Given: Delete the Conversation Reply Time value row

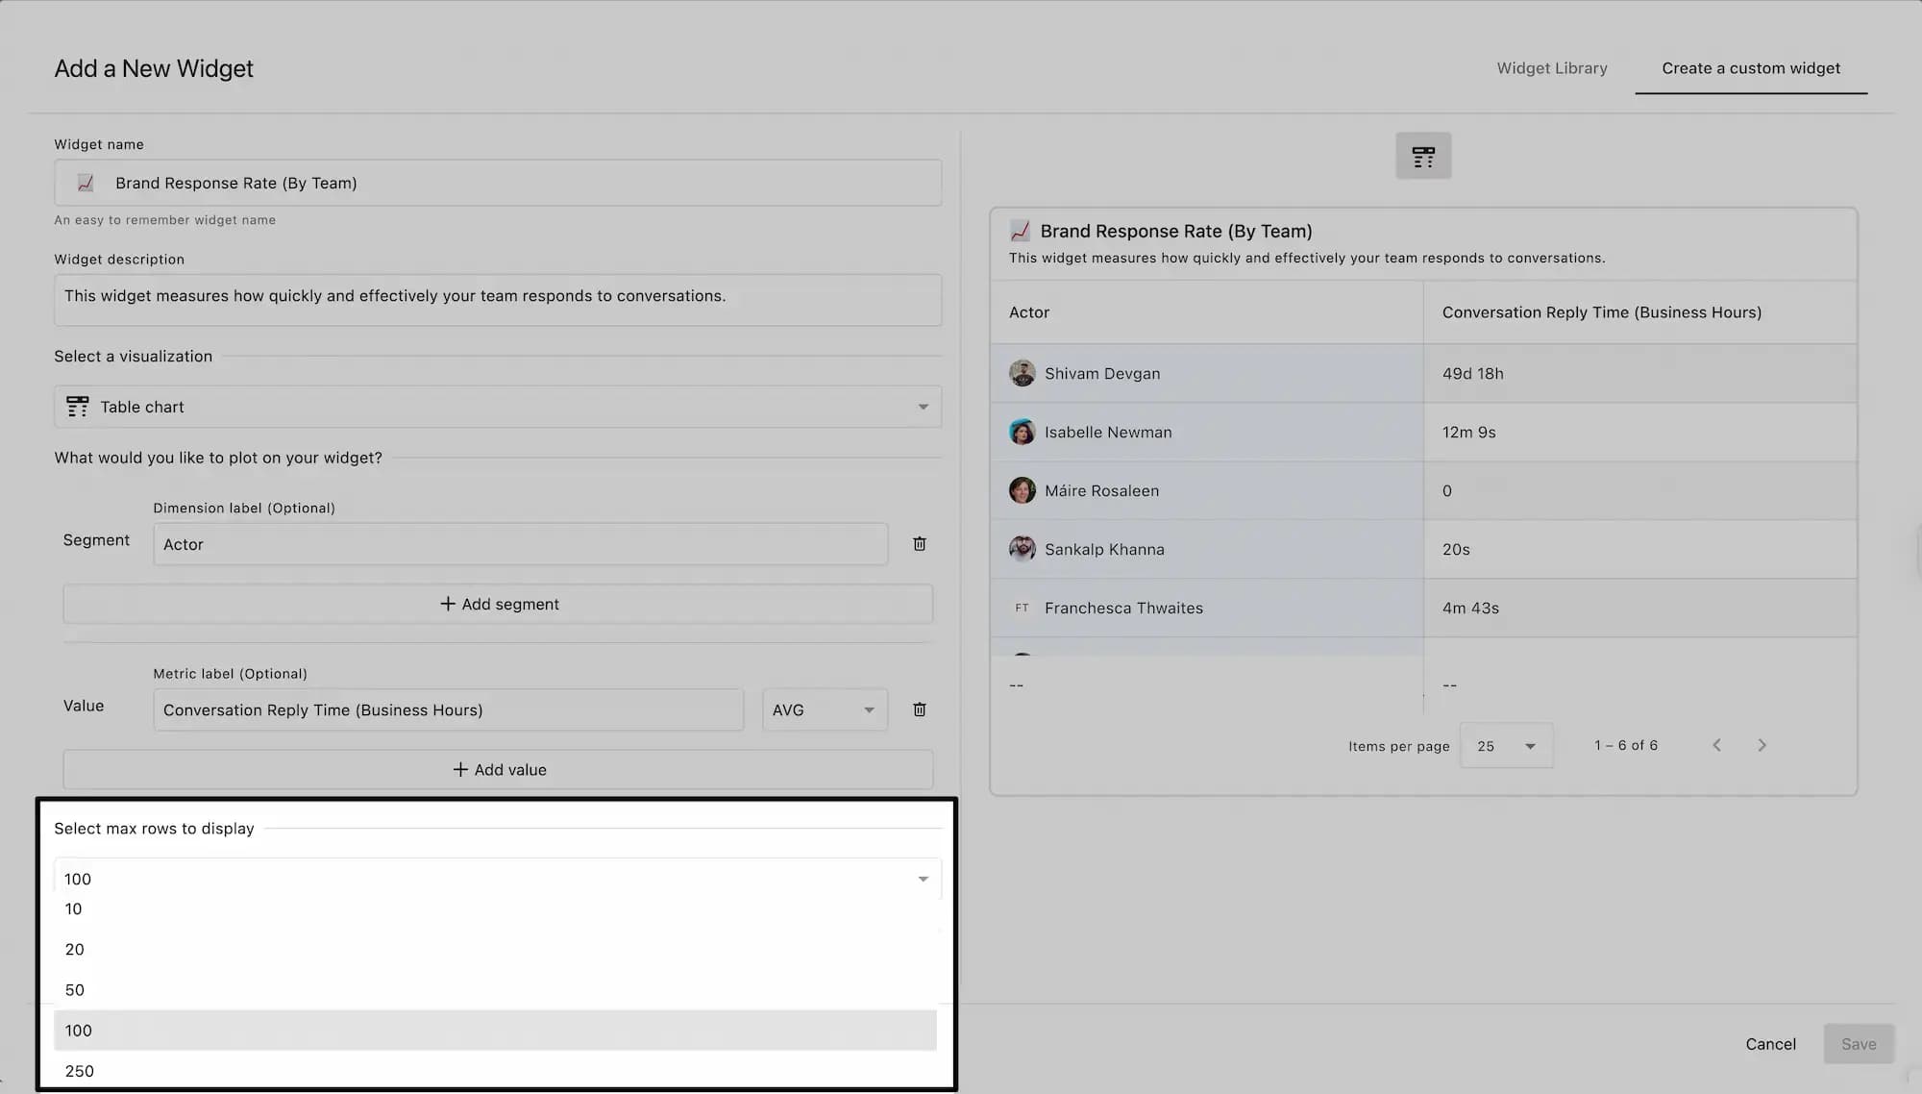Looking at the screenshot, I should [919, 709].
